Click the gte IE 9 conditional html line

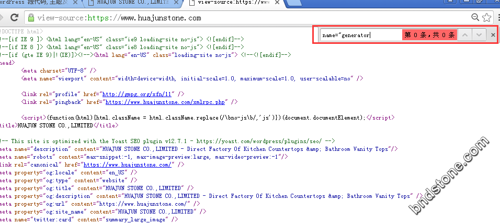pos(146,55)
